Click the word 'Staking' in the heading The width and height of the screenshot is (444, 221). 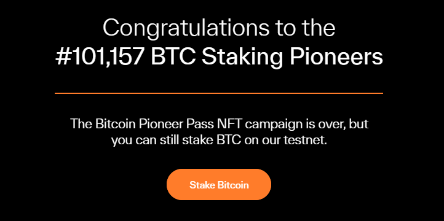pos(242,58)
